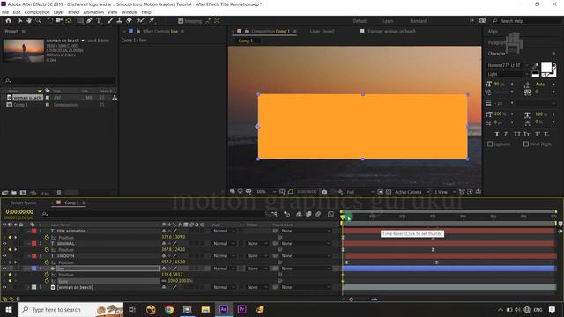Screen dimensions: 564x317
Task: Click the current time 0:00:00:00 display
Action: (19, 212)
